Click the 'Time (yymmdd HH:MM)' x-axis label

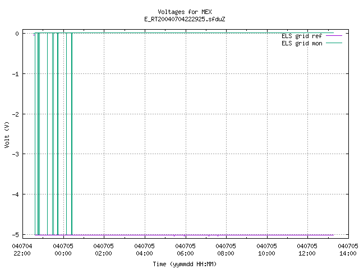tap(185, 264)
